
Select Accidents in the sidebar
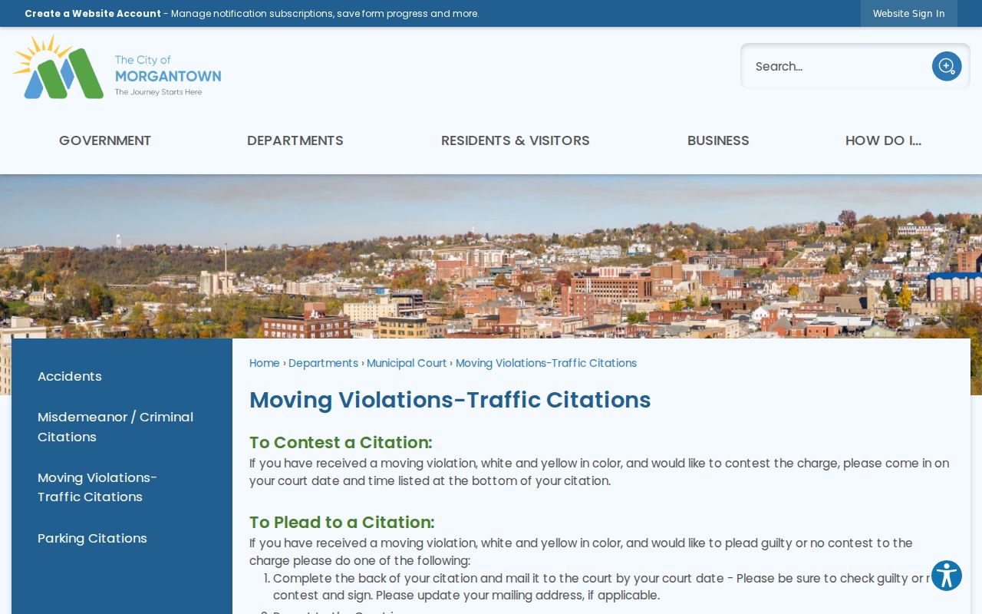[70, 376]
